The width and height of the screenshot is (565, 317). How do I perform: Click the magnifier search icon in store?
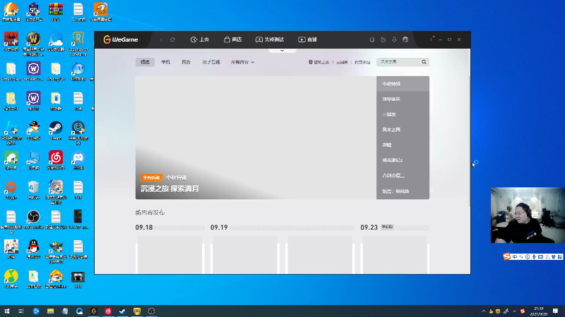pyautogui.click(x=424, y=62)
